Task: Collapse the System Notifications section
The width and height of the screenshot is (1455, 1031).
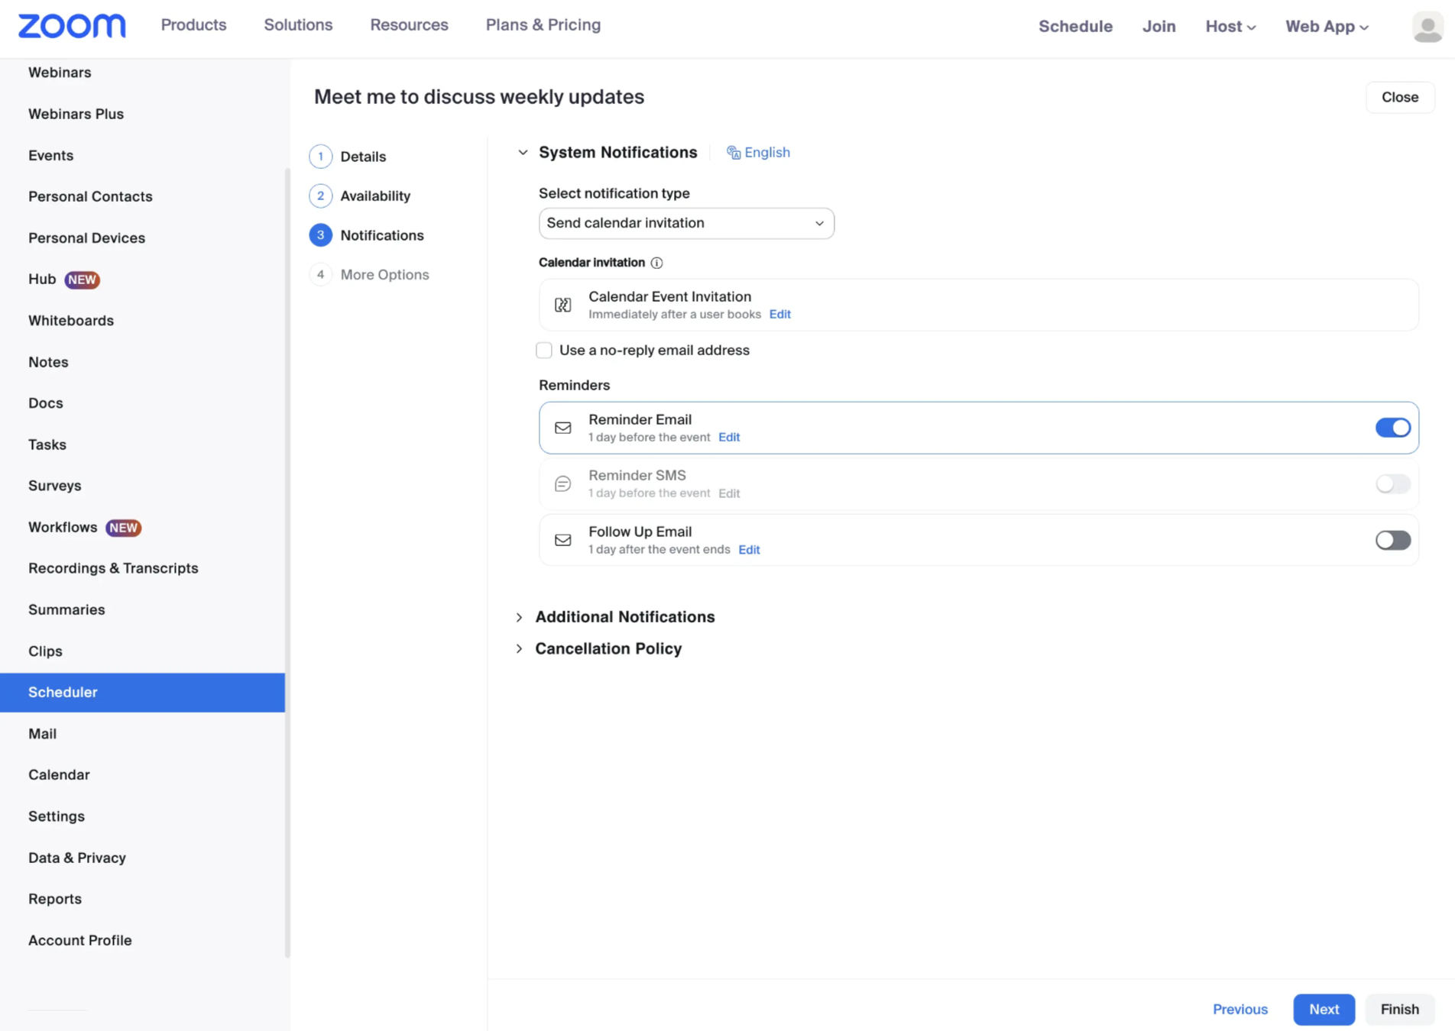Action: (x=523, y=152)
